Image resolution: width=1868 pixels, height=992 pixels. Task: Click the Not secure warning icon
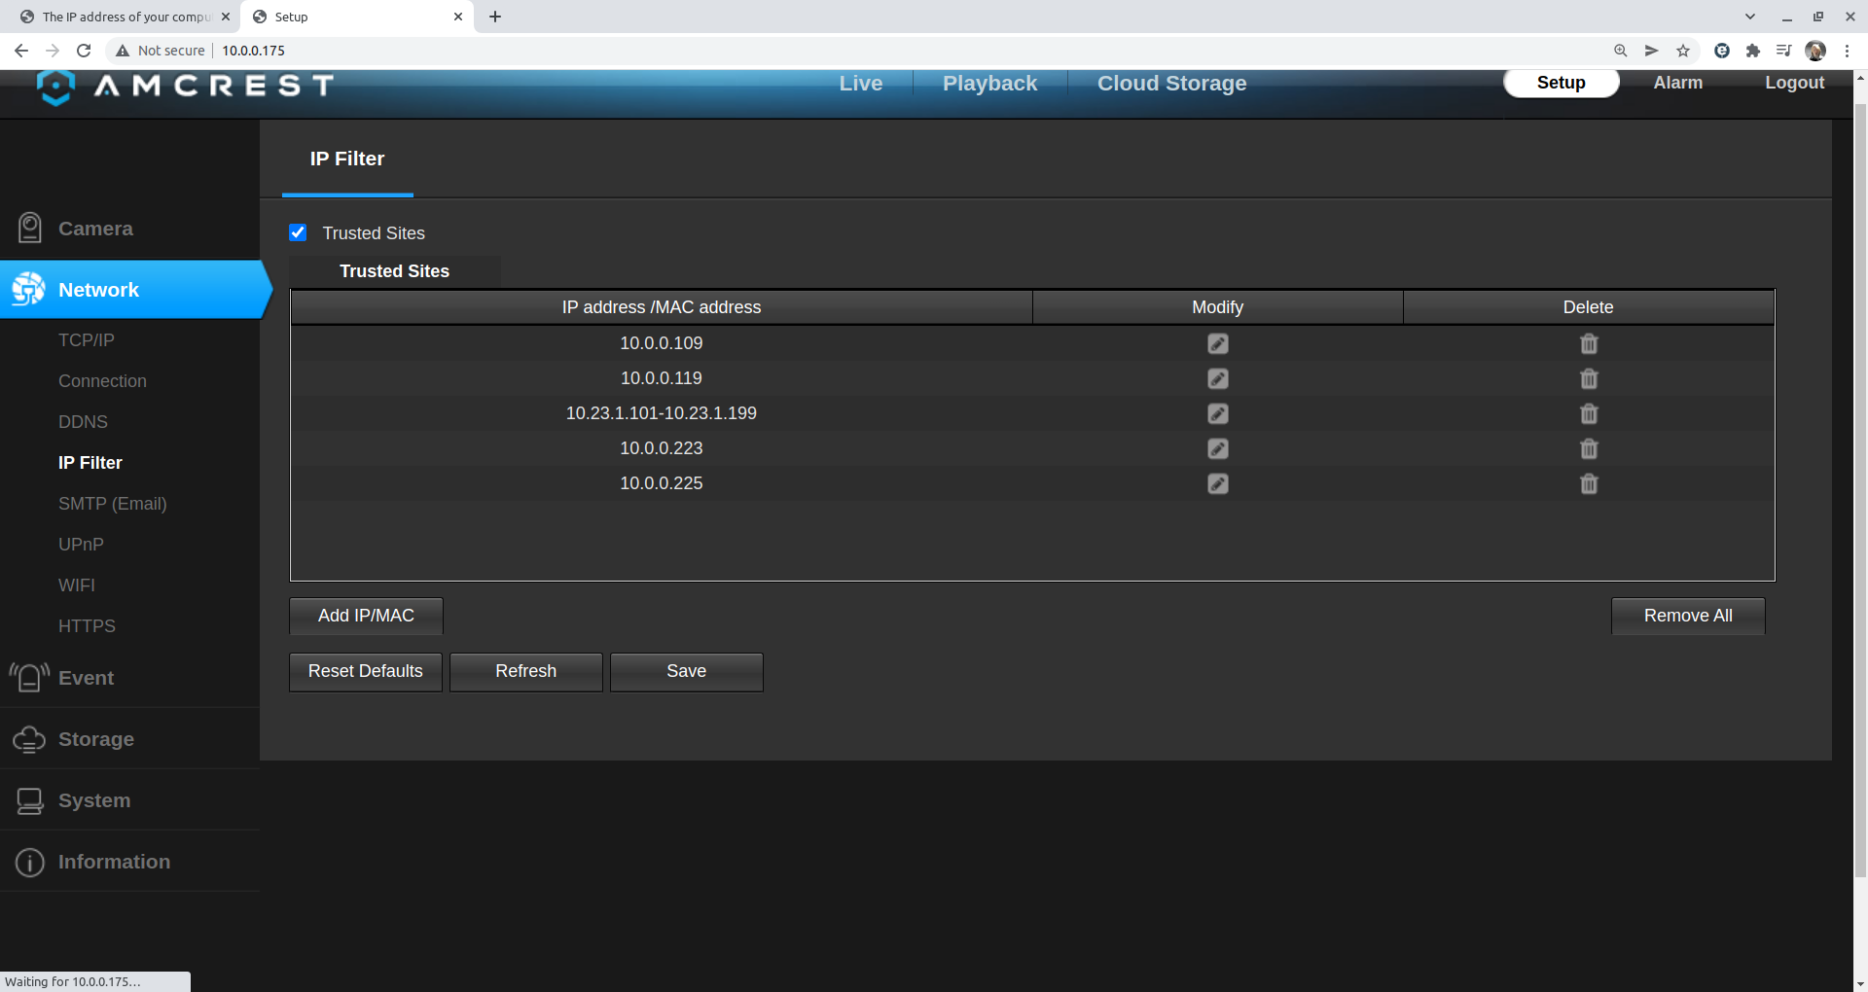[x=123, y=51]
